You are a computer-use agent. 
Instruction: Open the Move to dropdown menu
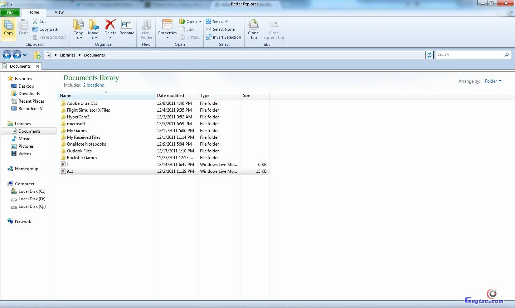pyautogui.click(x=93, y=35)
